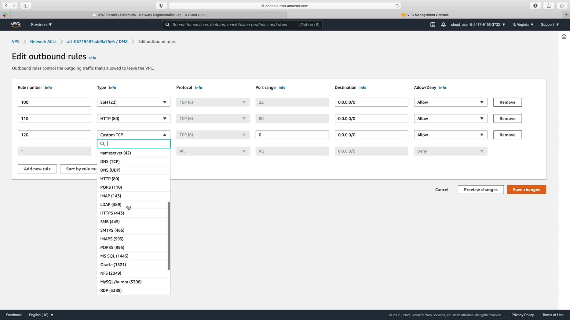Show the tab overview icon
The width and height of the screenshot is (570, 320).
tap(562, 5)
